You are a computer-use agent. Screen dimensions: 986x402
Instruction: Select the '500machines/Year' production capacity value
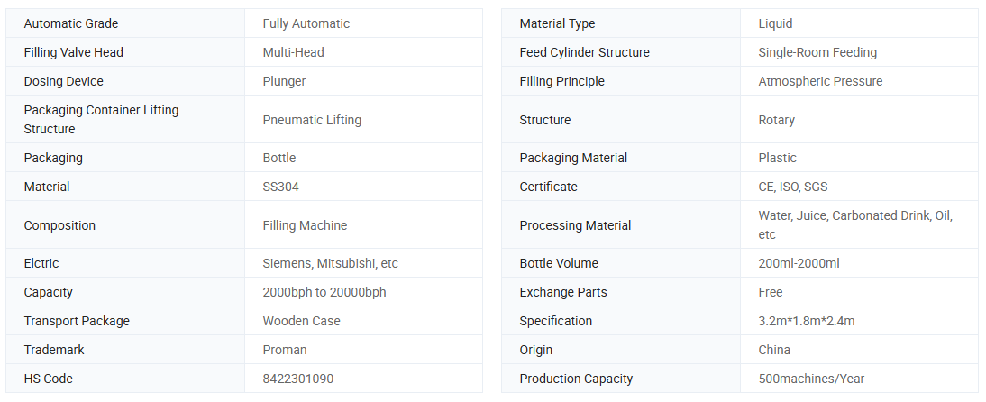click(811, 379)
